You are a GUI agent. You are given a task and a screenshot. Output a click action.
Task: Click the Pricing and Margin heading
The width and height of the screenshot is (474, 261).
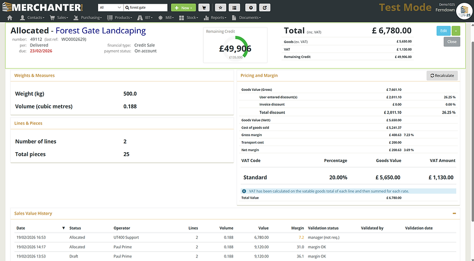point(259,75)
